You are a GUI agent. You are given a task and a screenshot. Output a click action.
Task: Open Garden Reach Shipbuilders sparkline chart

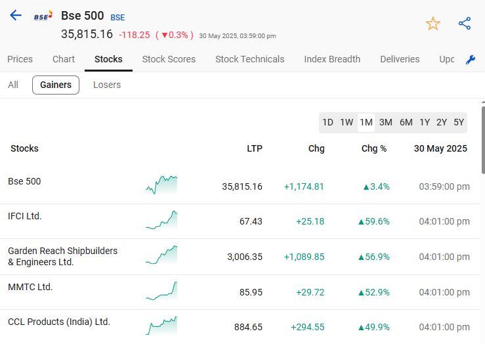[161, 255]
